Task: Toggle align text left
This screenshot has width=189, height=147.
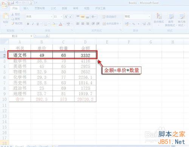Action: [78, 23]
